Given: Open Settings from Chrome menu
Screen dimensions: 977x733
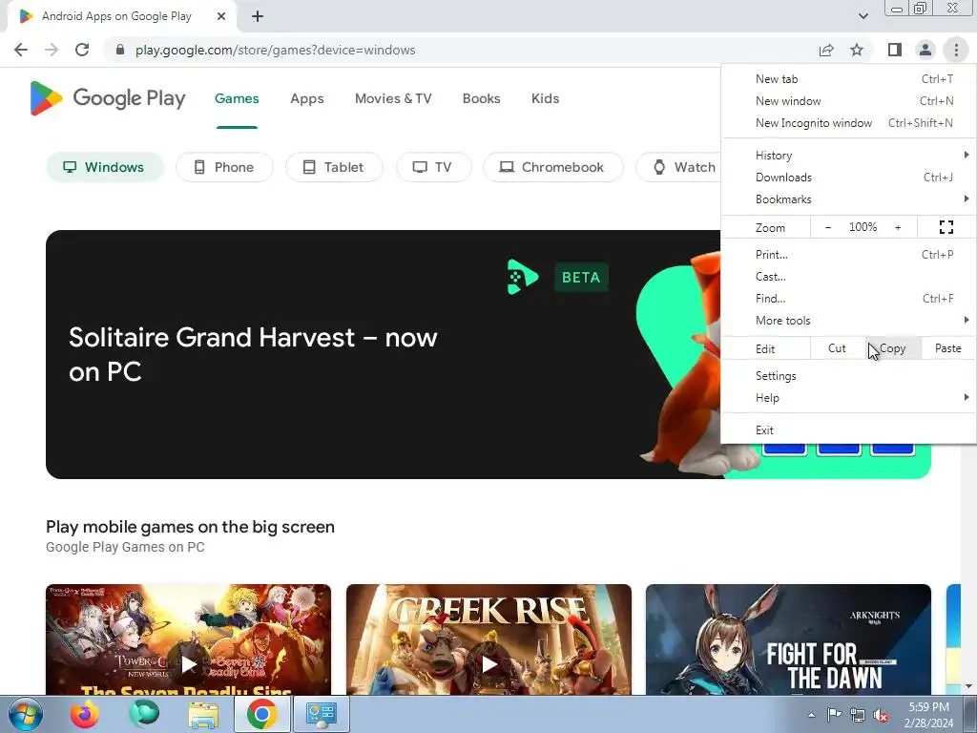Looking at the screenshot, I should click(848, 376).
